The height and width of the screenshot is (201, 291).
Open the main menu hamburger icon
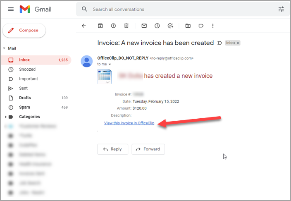pos(11,9)
